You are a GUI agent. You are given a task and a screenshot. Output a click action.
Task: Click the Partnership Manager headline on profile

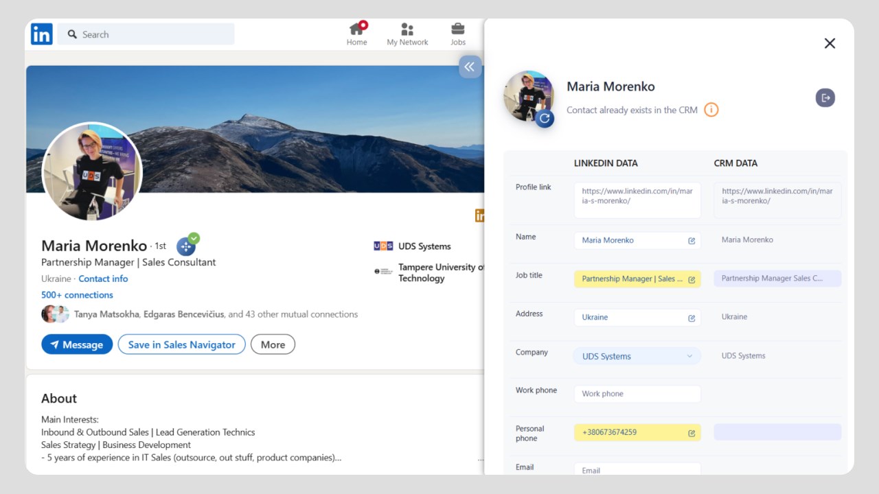128,262
